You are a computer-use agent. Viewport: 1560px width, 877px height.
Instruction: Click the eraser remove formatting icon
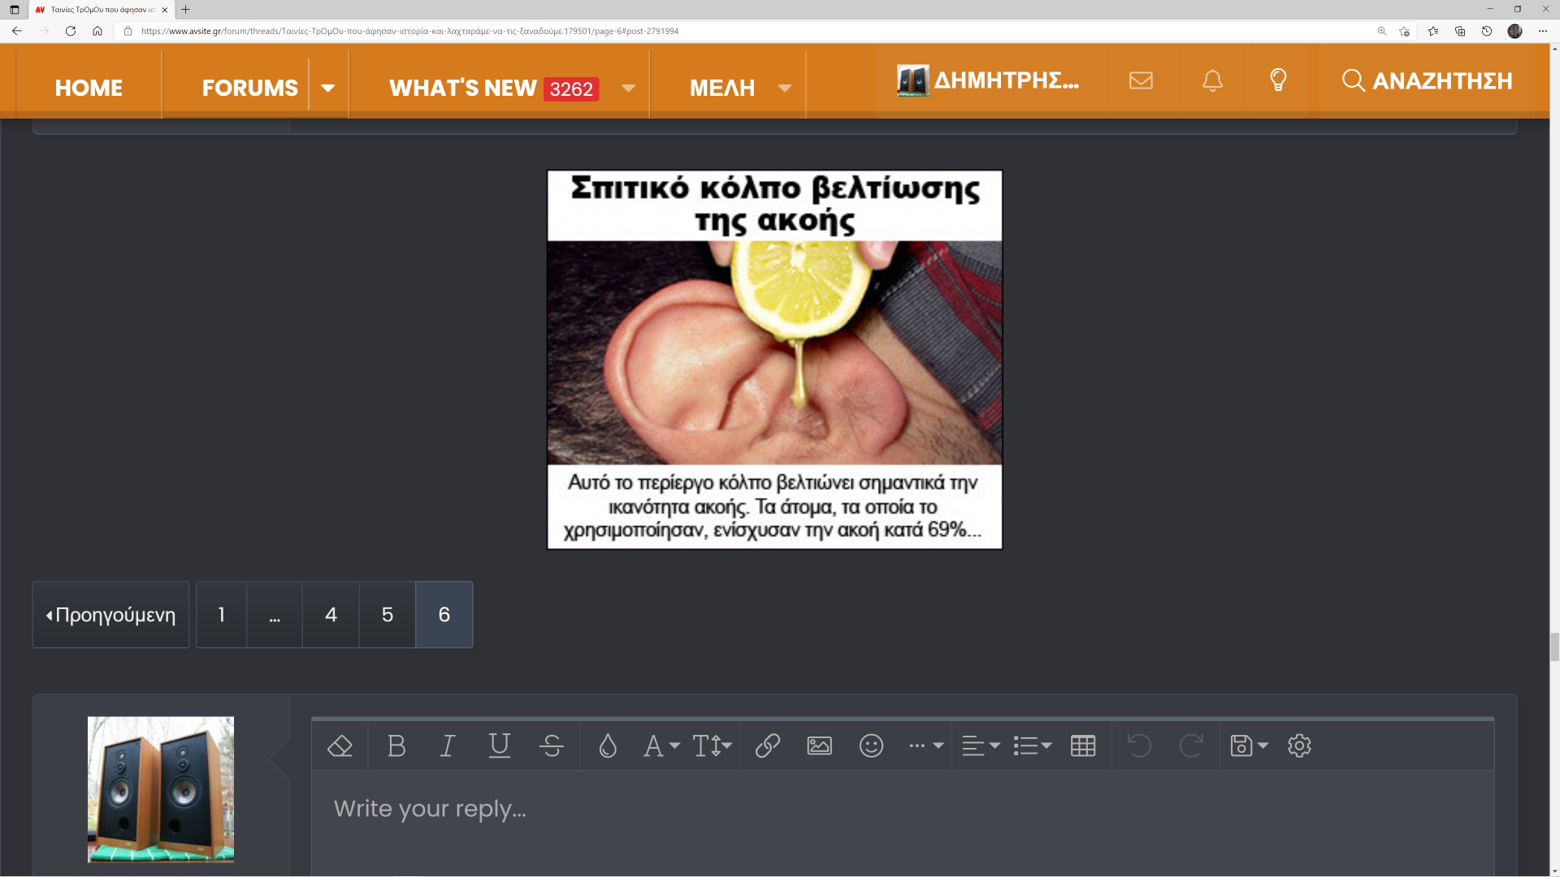[340, 745]
